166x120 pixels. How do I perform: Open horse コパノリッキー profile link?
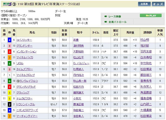click(x=24, y=40)
